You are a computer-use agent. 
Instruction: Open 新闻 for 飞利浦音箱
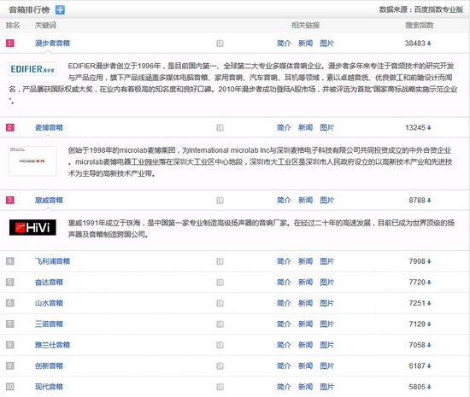point(305,261)
